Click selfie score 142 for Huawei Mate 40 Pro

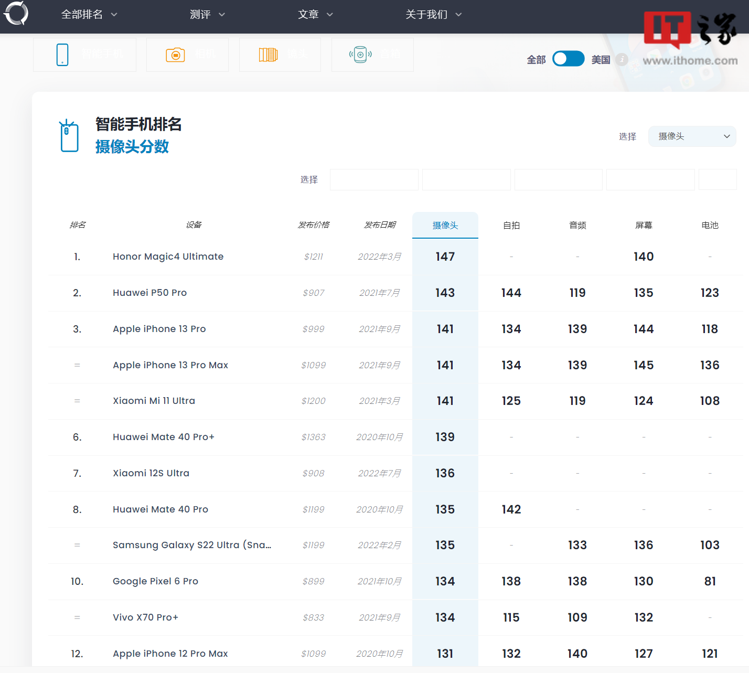point(511,509)
